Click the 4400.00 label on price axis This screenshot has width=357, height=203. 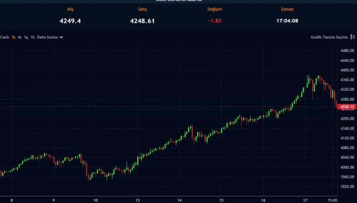point(347,70)
